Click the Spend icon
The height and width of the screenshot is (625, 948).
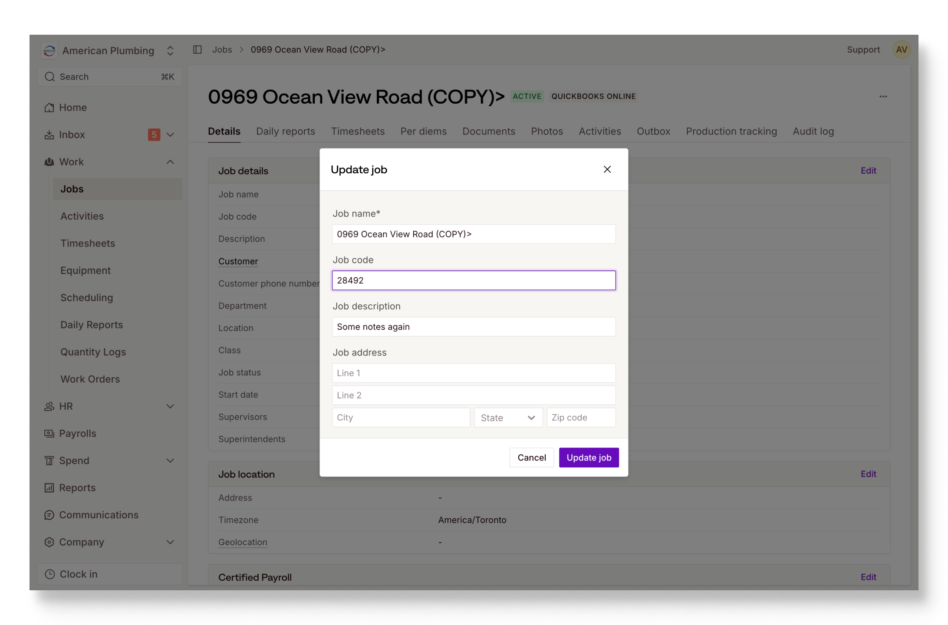click(x=49, y=461)
